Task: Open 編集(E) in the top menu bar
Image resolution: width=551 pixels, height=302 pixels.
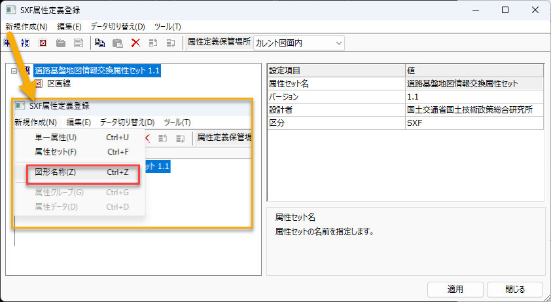Action: (69, 27)
